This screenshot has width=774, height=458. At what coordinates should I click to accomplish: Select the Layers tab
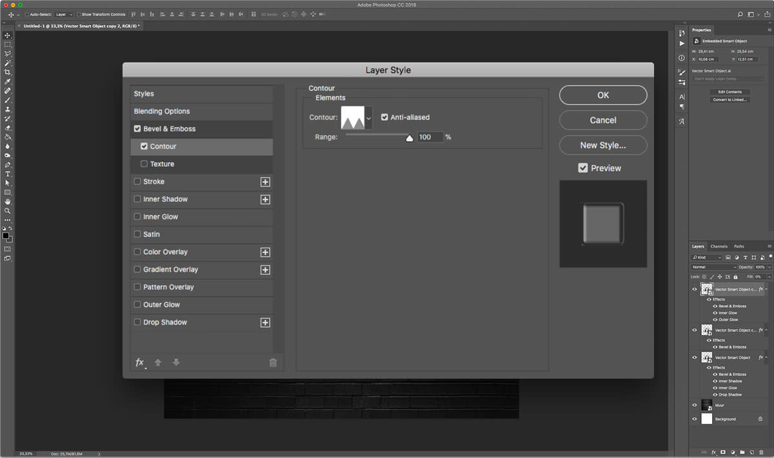point(698,246)
